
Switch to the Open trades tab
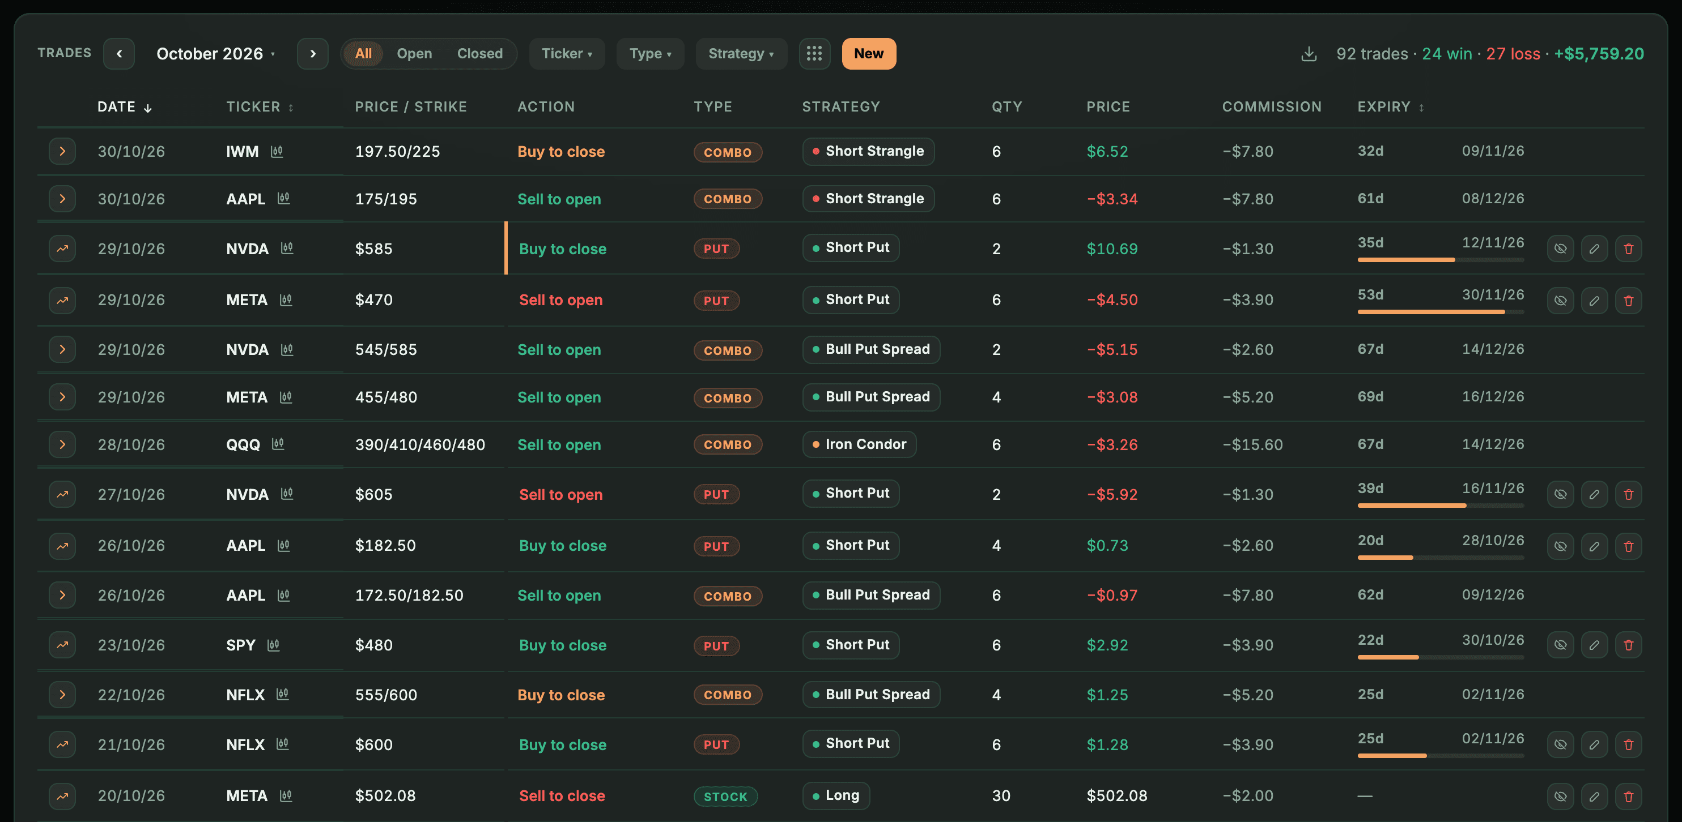[x=414, y=53]
